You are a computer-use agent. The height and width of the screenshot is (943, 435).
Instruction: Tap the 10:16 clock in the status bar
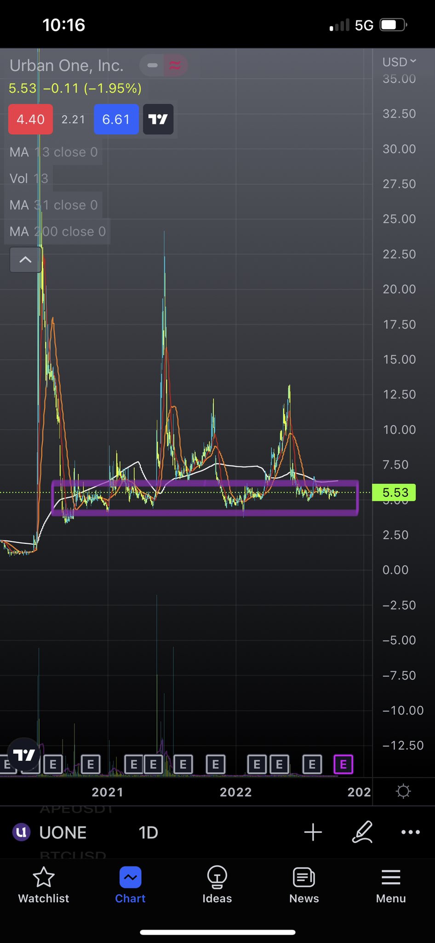click(64, 25)
